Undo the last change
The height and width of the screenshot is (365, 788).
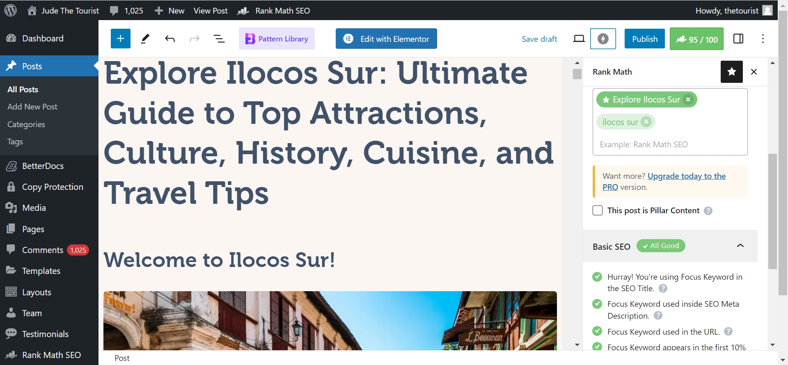click(x=170, y=39)
